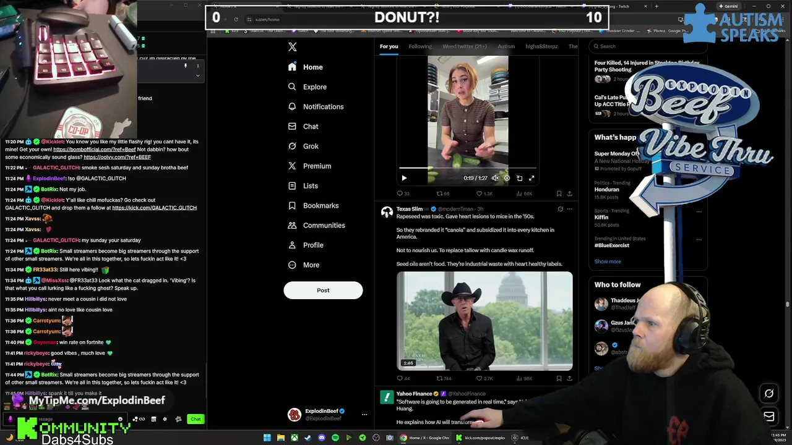Unmute the cucumber video
The image size is (792, 445).
[x=494, y=178]
